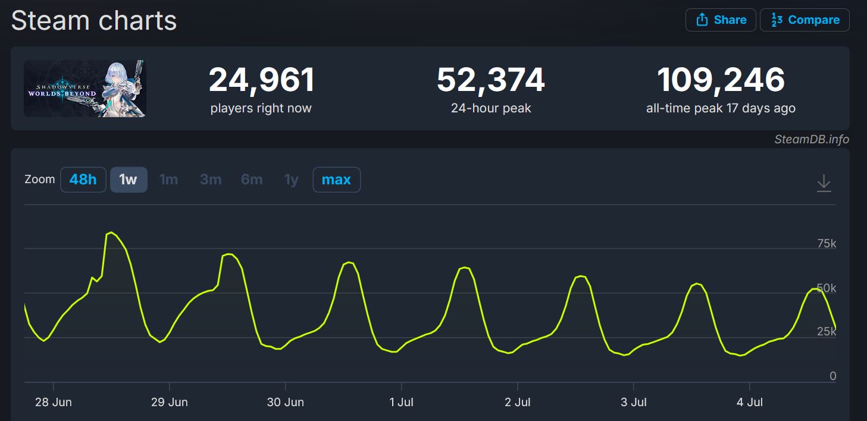The width and height of the screenshot is (867, 421).
Task: Switch zoom to max
Action: pos(336,180)
